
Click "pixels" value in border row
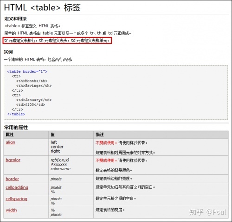[x=56, y=179]
